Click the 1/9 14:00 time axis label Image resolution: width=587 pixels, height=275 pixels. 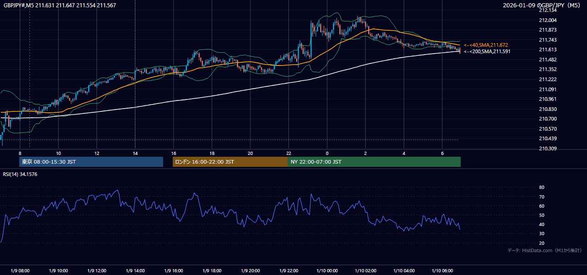click(135, 271)
